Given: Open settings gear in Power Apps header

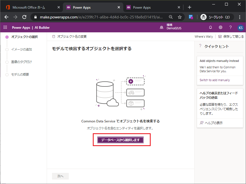Looking at the screenshot, I should point(221,27).
